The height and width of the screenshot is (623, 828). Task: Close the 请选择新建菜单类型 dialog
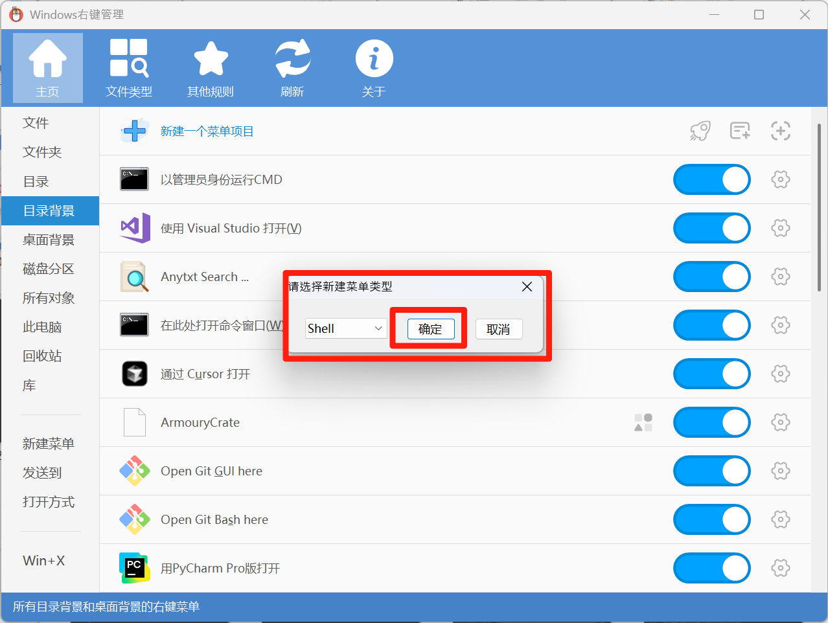(527, 286)
